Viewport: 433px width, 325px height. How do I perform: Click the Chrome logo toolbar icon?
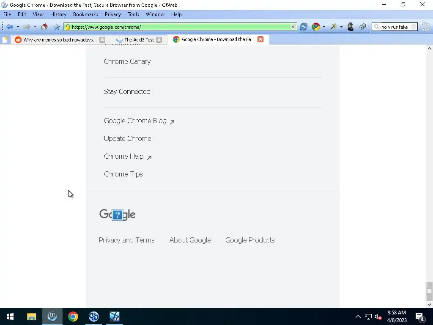point(315,27)
